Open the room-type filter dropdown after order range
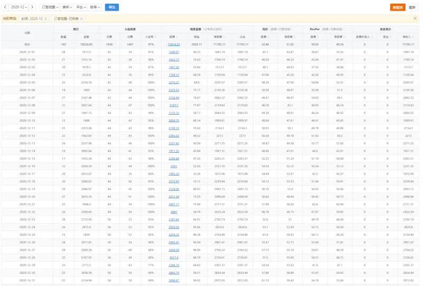The image size is (423, 286). tap(67, 7)
